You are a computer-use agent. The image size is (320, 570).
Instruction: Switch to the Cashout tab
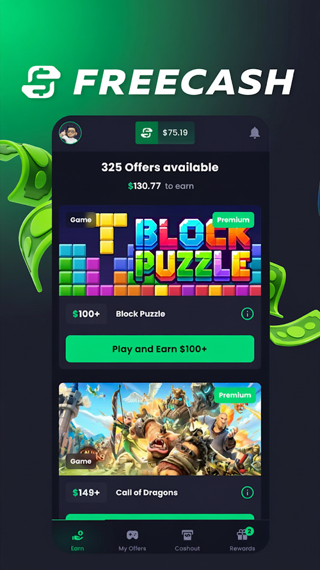click(187, 540)
